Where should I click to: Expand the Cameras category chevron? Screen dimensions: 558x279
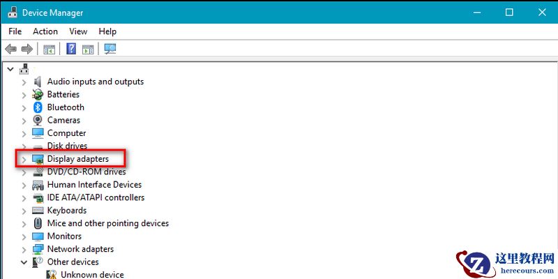pyautogui.click(x=24, y=121)
